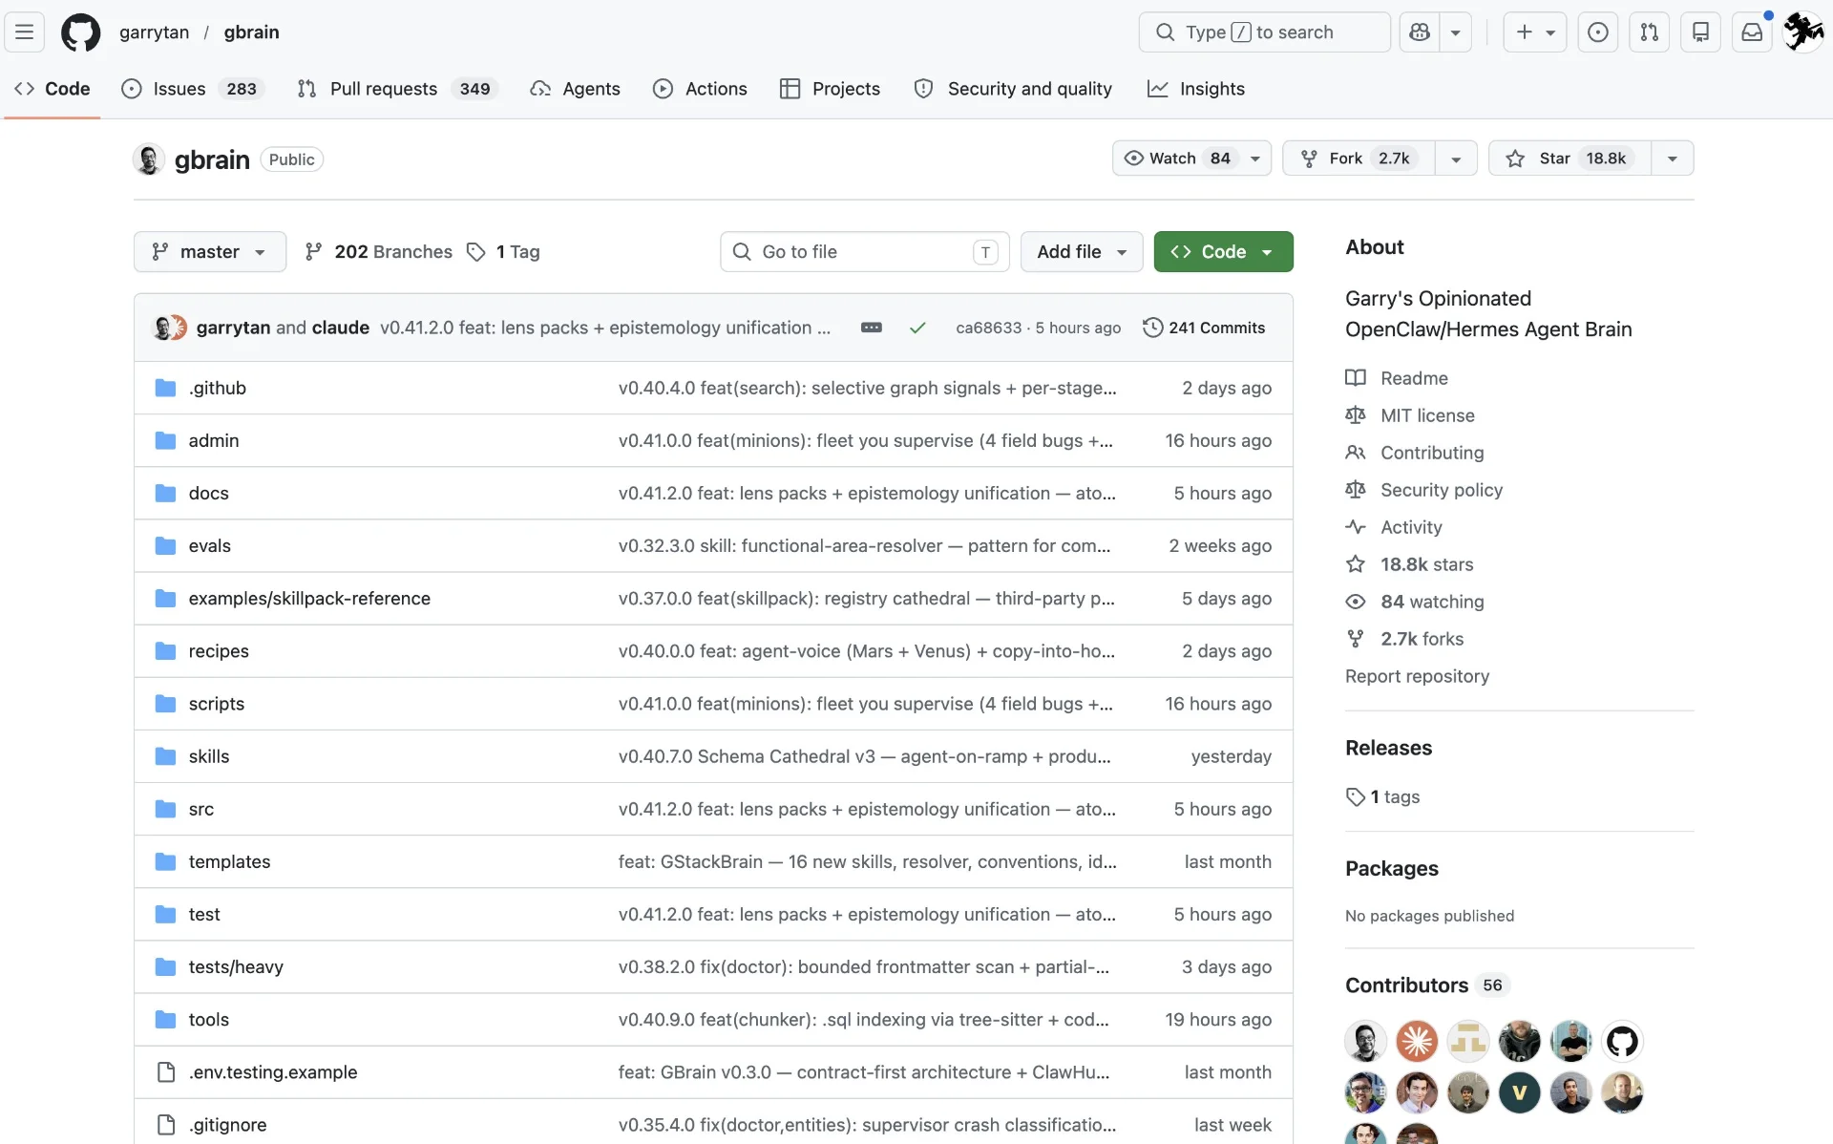
Task: Open the docs folder icon
Action: click(165, 493)
